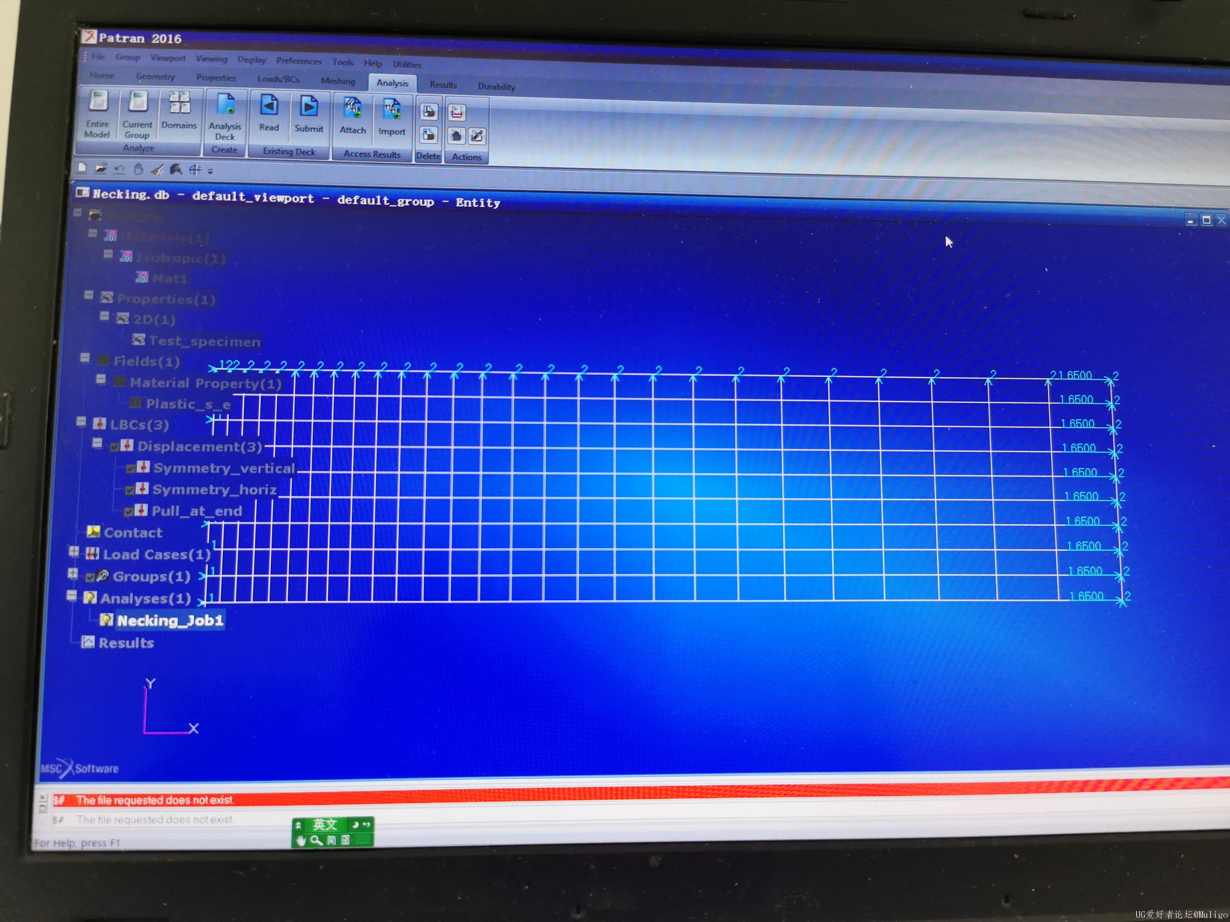This screenshot has width=1230, height=922.
Task: Open the quick-access toolbar customize arrow
Action: coord(210,171)
